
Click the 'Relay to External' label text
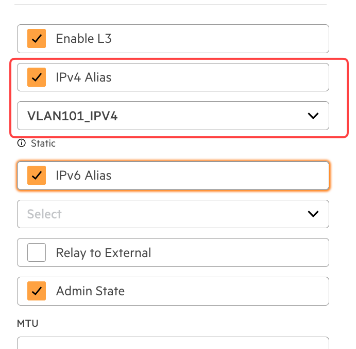[103, 253]
